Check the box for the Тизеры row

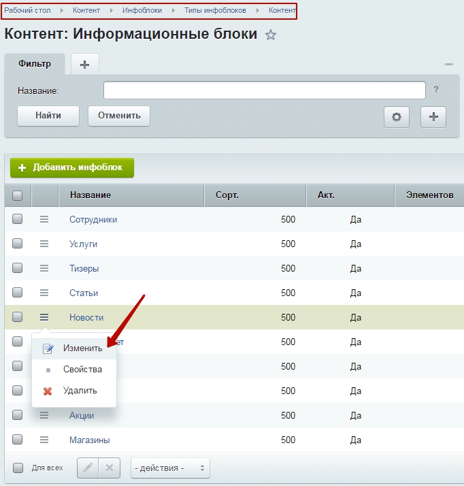pyautogui.click(x=18, y=268)
